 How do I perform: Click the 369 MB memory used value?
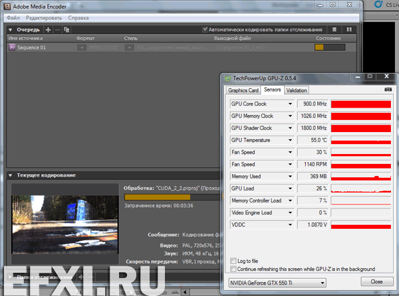pos(313,177)
